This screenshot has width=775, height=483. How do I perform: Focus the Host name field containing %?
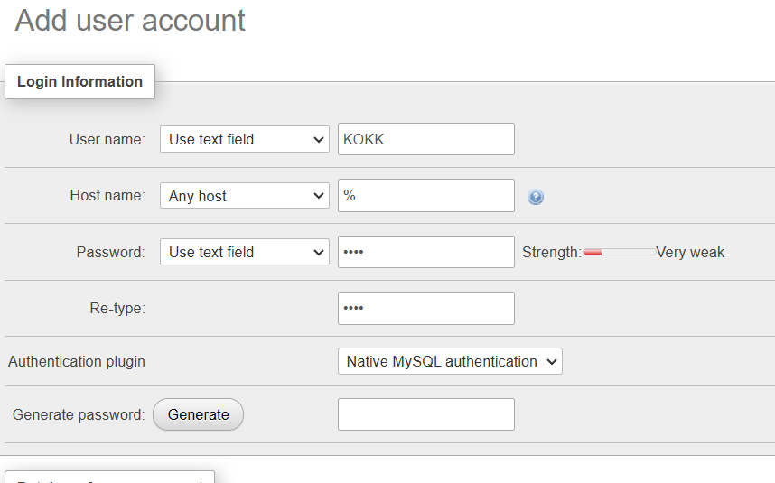(425, 196)
